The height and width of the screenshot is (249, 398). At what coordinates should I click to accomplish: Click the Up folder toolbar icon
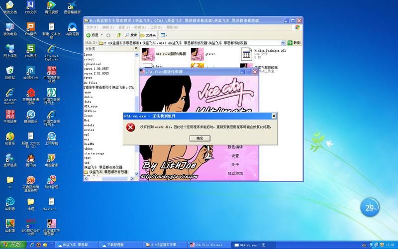[119, 35]
